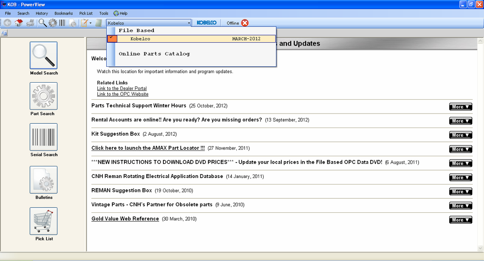
Task: Go to the Home page icon
Action: point(19,23)
